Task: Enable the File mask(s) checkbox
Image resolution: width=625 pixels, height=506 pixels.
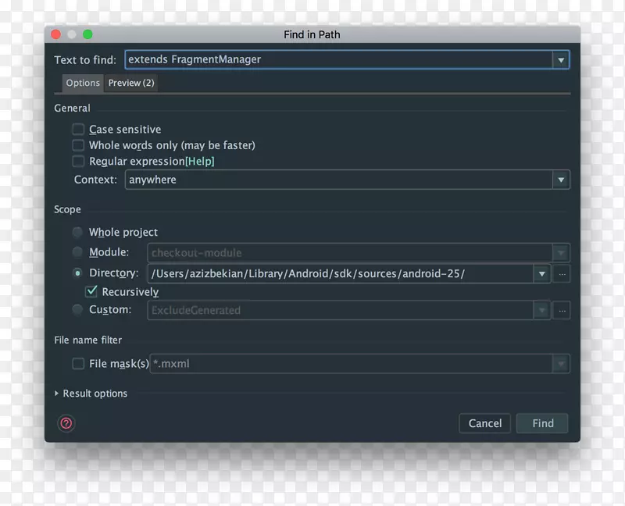Action: pos(78,363)
